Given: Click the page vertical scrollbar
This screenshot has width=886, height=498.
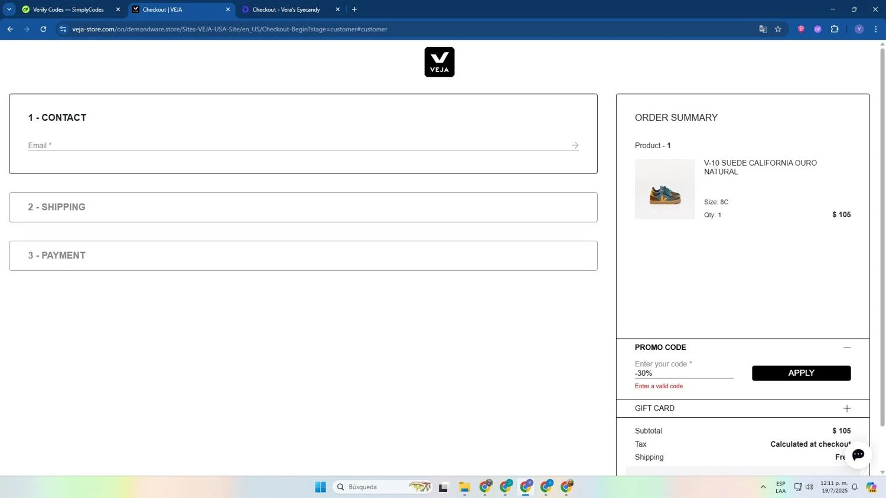Looking at the screenshot, I should [x=882, y=236].
